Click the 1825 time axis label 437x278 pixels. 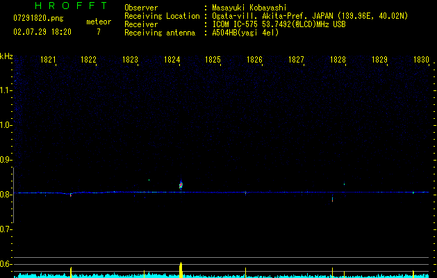coord(213,60)
